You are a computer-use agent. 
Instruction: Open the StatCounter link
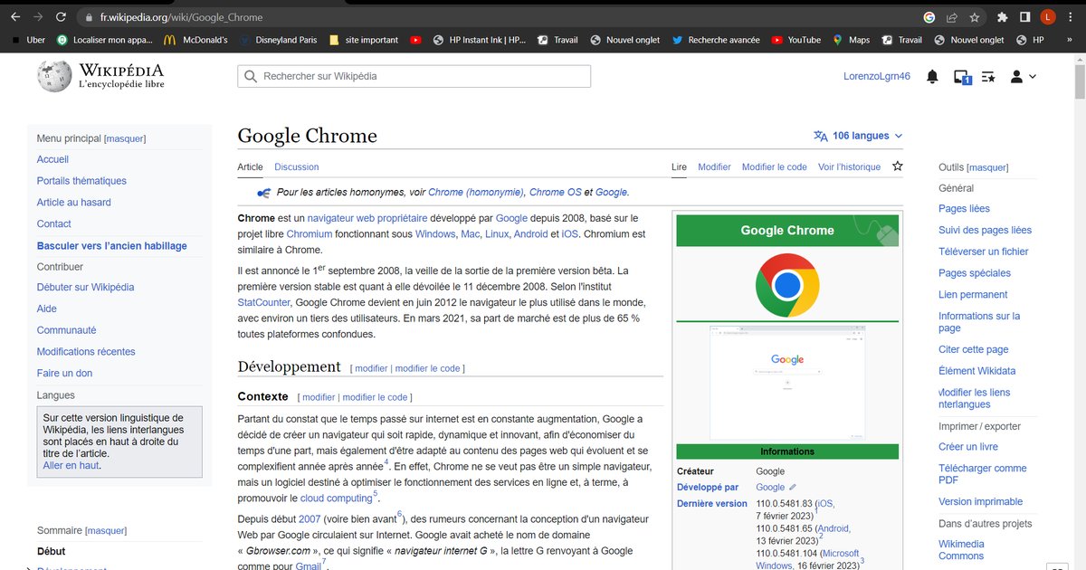coord(264,302)
